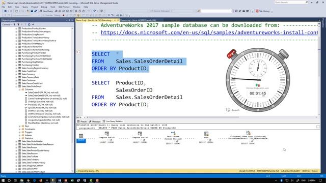Open the Project menu
326x183 pixels.
(35, 7)
